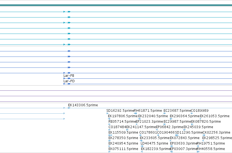
Task: Click the EK261053.5prime label
Action: [x=215, y=116]
